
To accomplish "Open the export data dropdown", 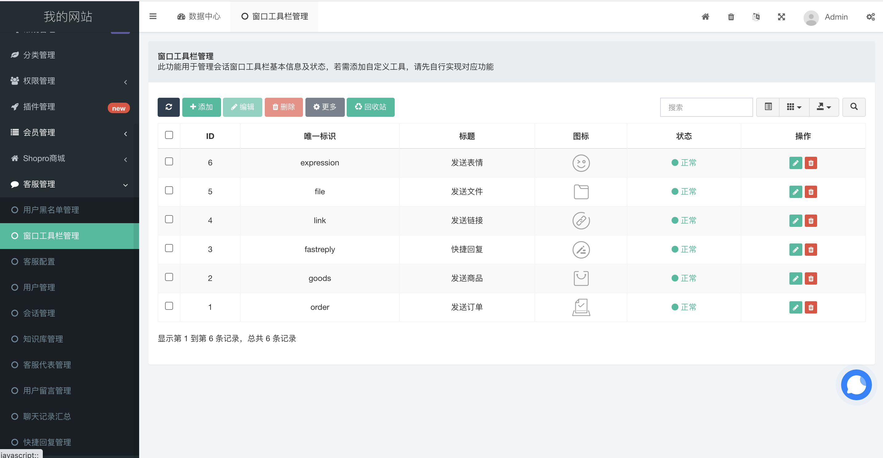I will tap(824, 107).
